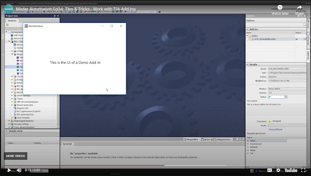This screenshot has width=311, height=176.
Task: Expand the Online backups node
Action: click(12, 96)
